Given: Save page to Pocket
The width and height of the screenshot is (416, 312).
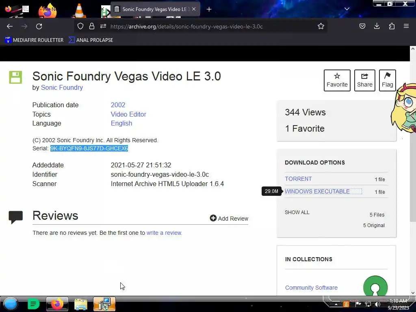Looking at the screenshot, I should pyautogui.click(x=362, y=26).
